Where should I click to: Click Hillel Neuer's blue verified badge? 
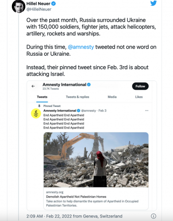point(54,4)
